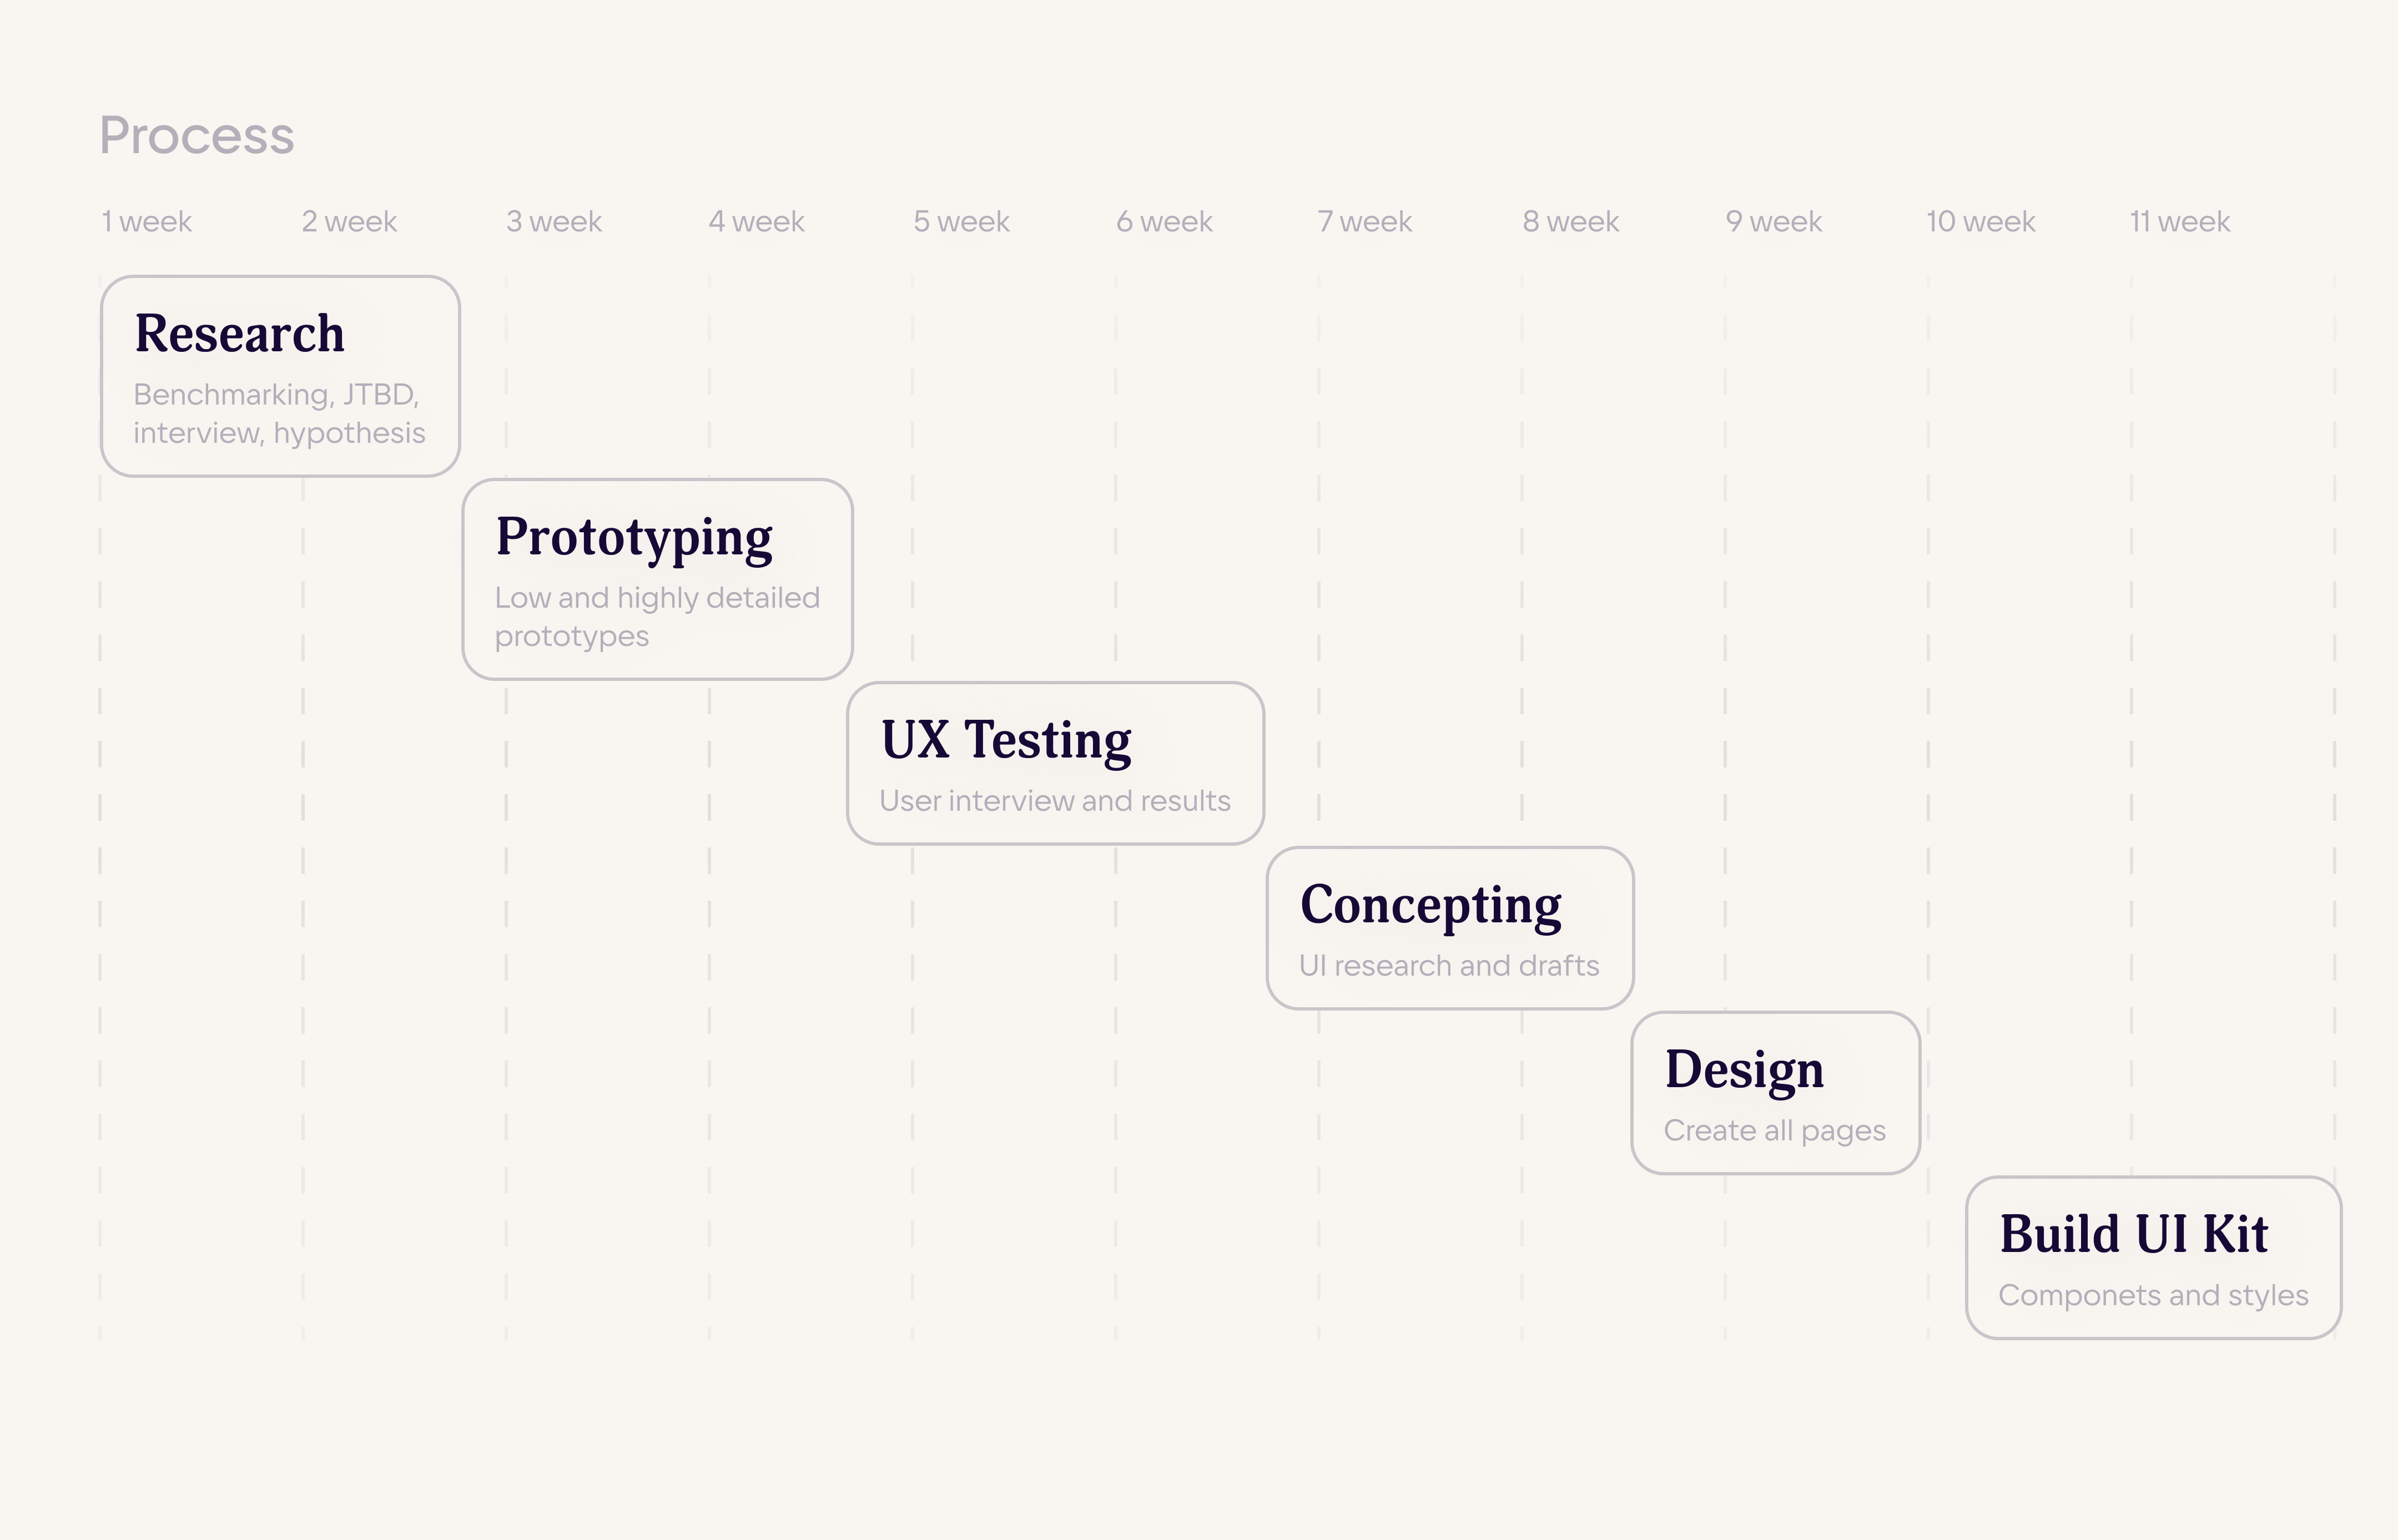Select the 6 week column header
2398x1540 pixels.
(1164, 221)
